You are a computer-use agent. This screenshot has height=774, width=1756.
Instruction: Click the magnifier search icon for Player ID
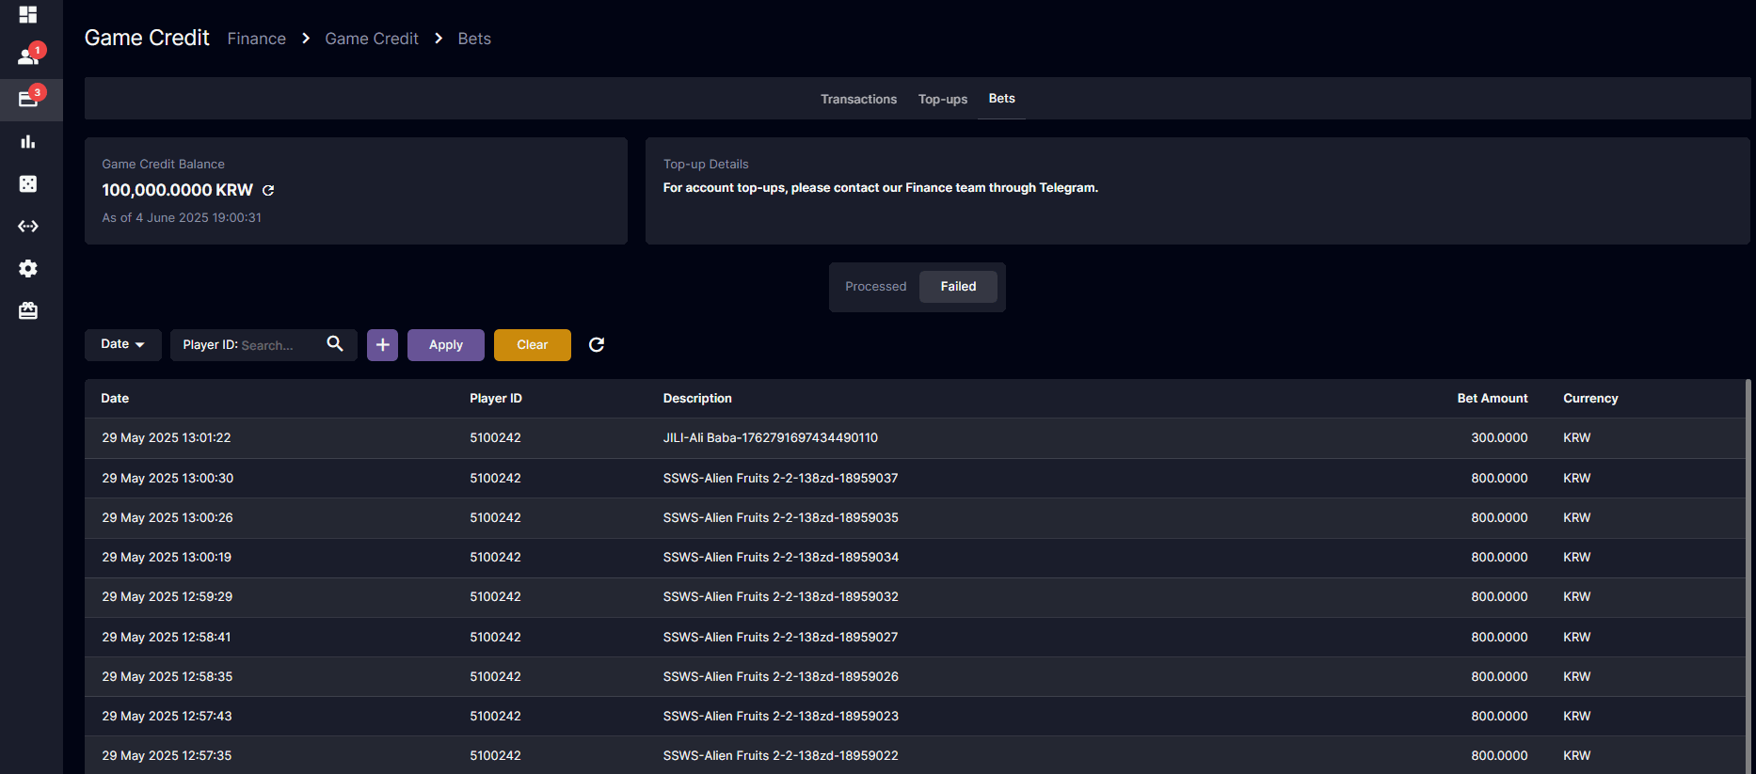tap(335, 344)
